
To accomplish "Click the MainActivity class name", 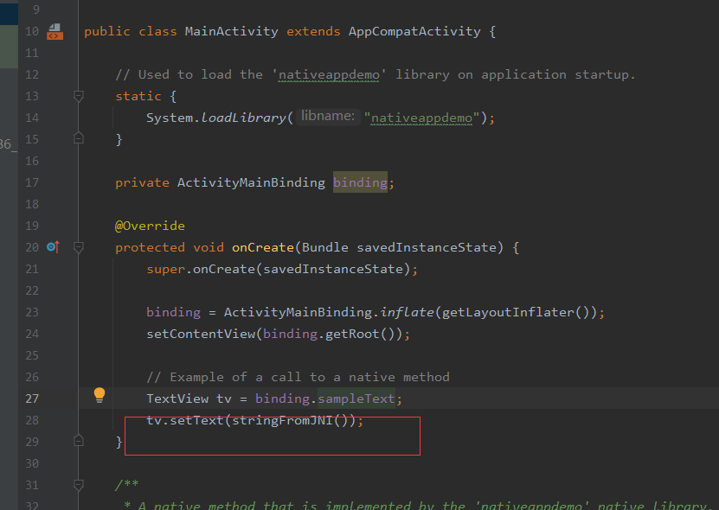I will pyautogui.click(x=231, y=31).
